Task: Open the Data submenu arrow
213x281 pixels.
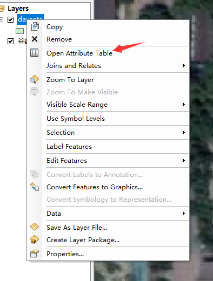Action: click(x=183, y=213)
